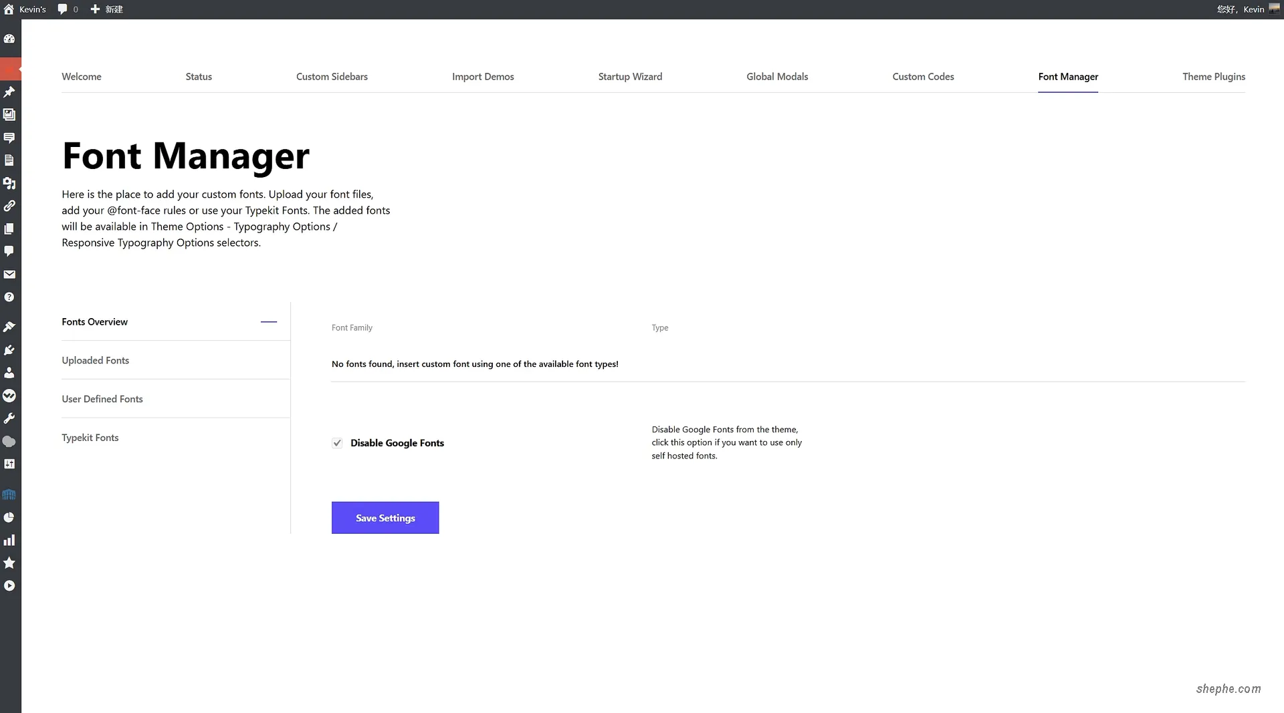Select the Uploaded Fonts section
This screenshot has width=1284, height=713.
95,360
